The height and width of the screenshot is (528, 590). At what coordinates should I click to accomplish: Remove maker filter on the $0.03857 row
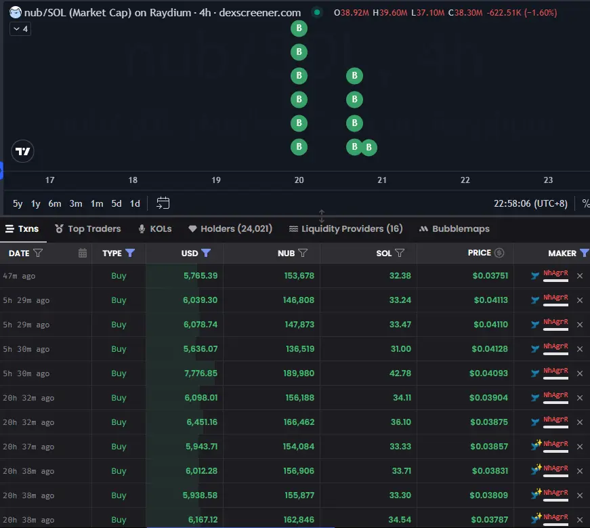click(x=579, y=447)
